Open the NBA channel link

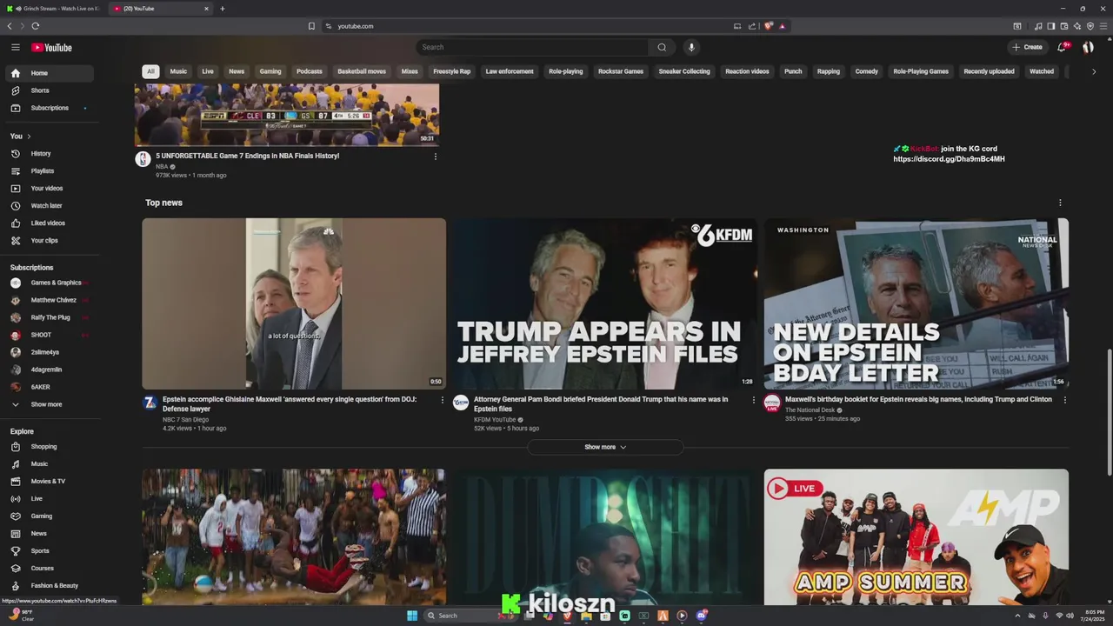[x=162, y=166]
